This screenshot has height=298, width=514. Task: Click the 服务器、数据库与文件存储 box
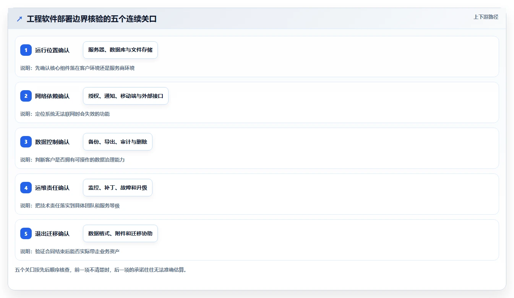pos(120,50)
